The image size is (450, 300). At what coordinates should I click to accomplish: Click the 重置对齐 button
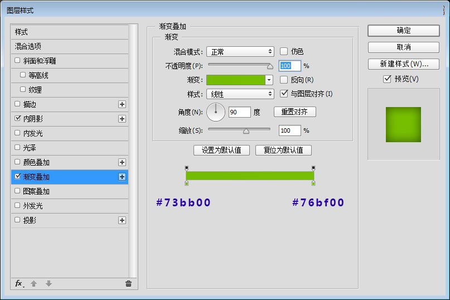tap(294, 112)
